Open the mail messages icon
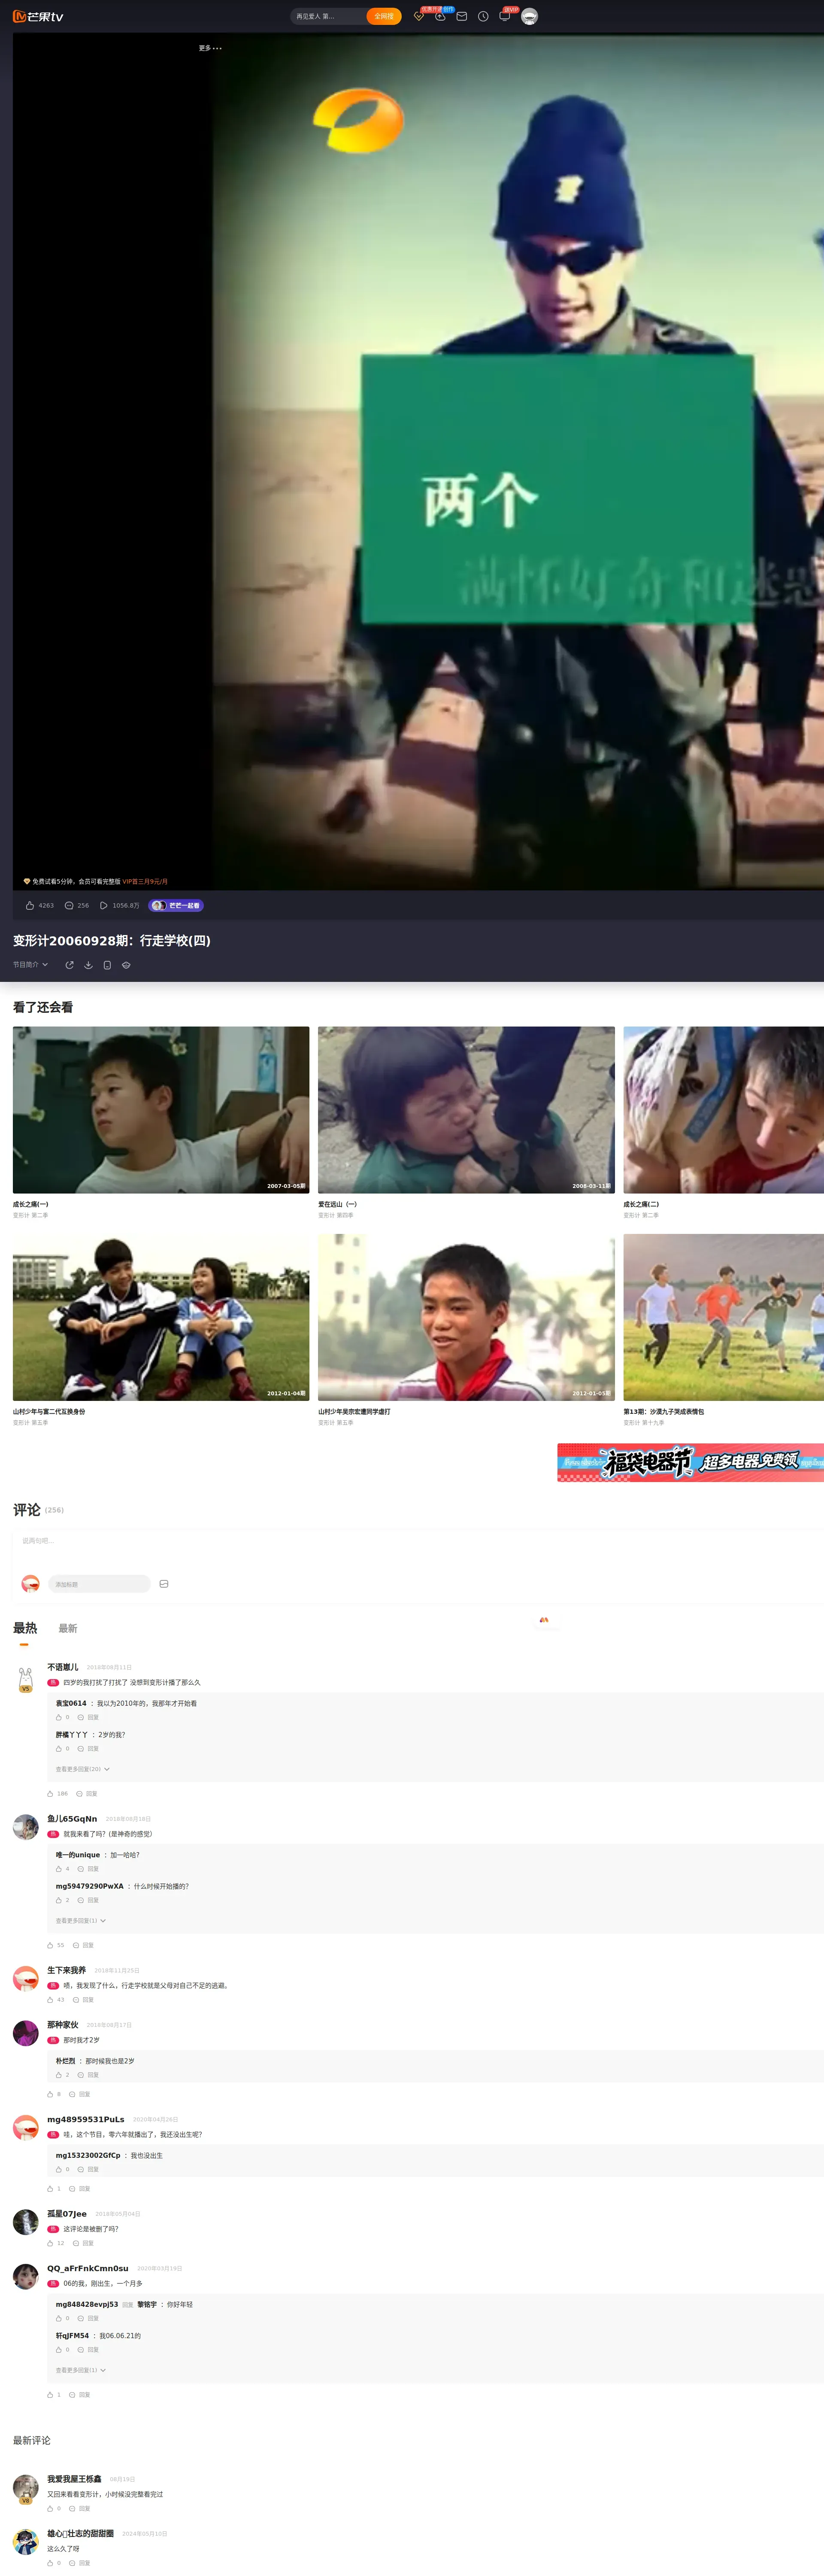Viewport: 824px width, 2576px height. point(462,16)
